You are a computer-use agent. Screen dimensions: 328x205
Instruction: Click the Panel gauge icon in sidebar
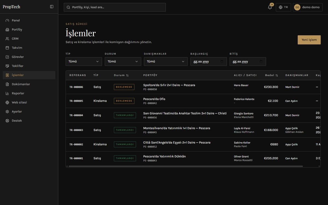tap(7, 20)
